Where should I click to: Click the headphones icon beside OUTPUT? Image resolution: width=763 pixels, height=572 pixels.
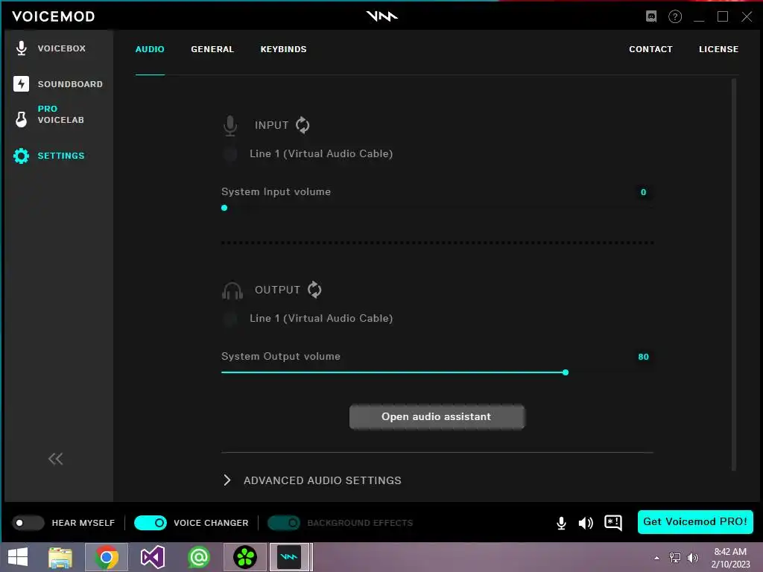pyautogui.click(x=232, y=290)
